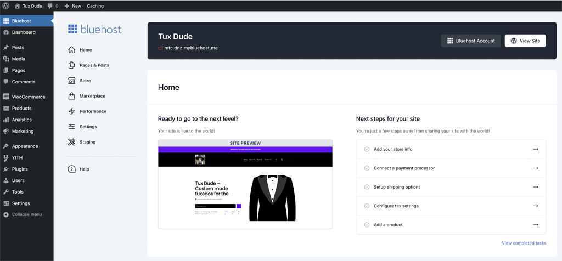Click the Bluehost Account button

coord(470,41)
